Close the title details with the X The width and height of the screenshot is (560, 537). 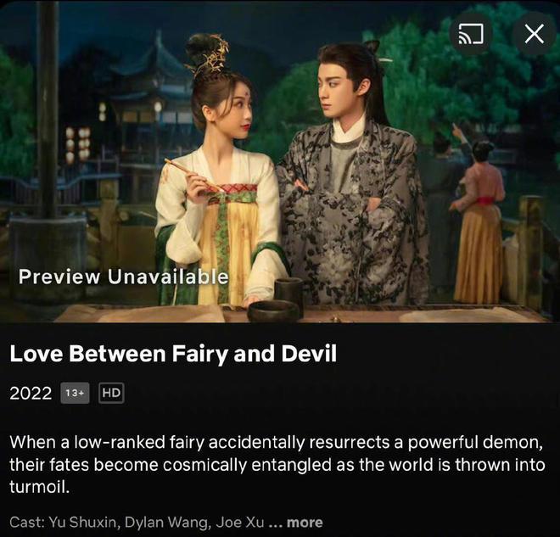tap(535, 34)
